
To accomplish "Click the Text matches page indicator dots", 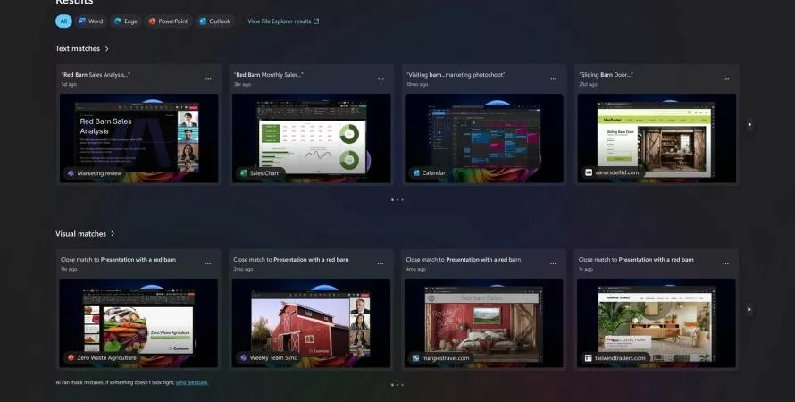I will [397, 200].
